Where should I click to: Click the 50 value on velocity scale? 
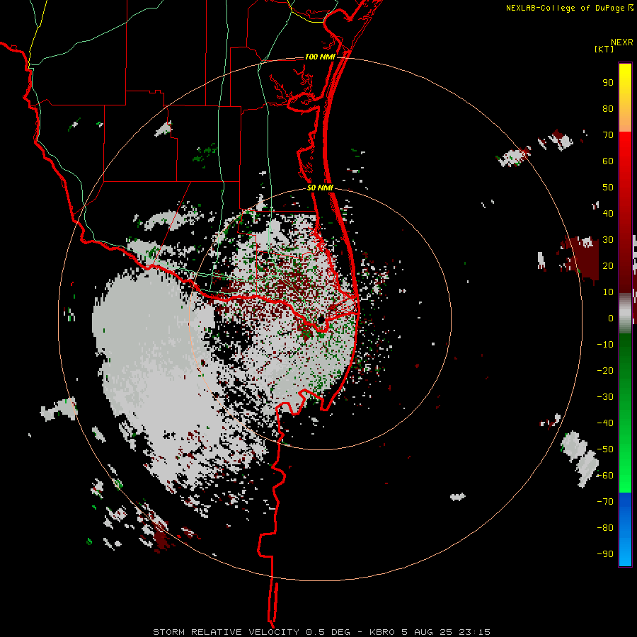point(608,188)
